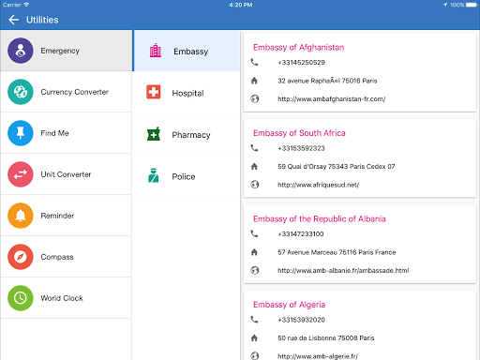Open the afriquesud.net website link

(318, 185)
